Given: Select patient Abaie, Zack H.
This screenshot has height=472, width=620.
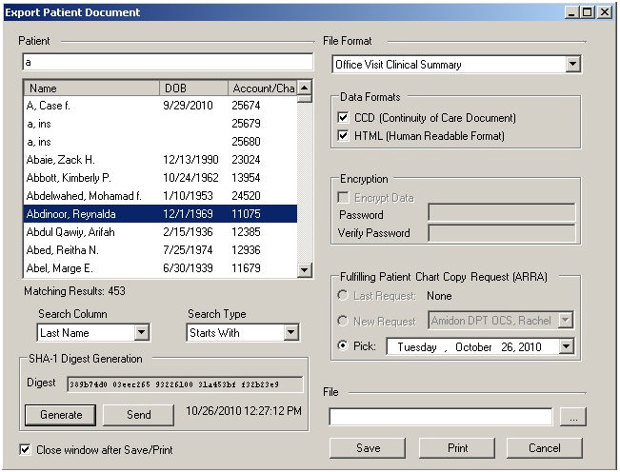Looking at the screenshot, I should pos(160,160).
